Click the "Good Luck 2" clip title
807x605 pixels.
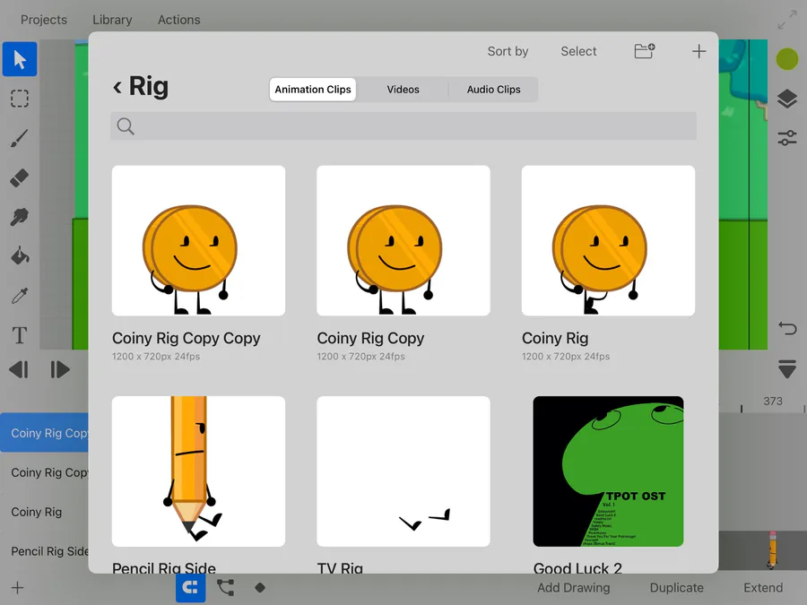[577, 567]
